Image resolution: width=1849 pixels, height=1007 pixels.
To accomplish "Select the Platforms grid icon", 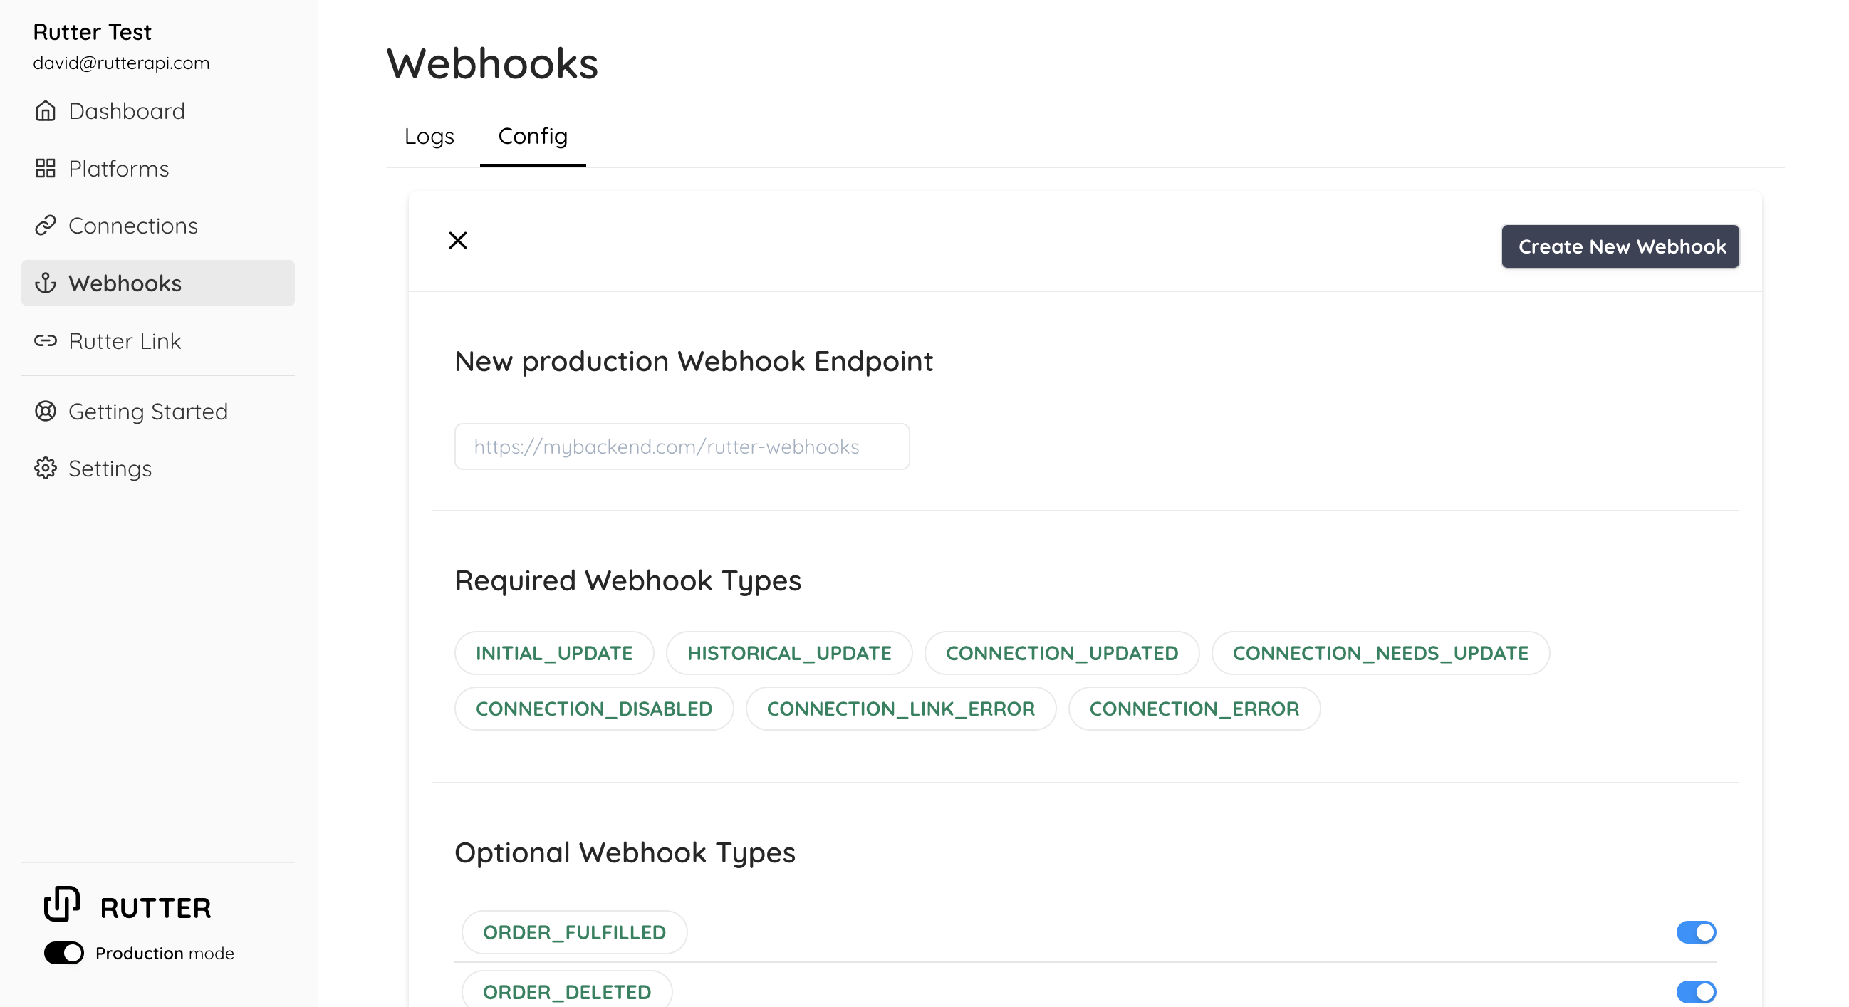I will tap(46, 169).
